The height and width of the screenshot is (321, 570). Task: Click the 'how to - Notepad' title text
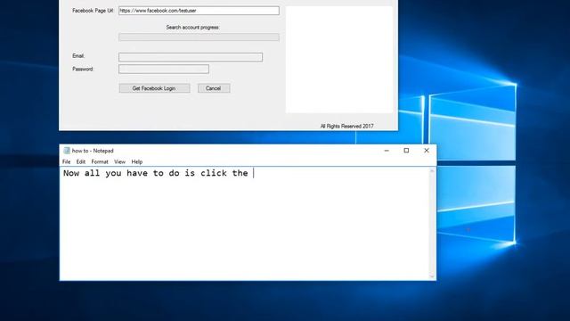point(93,151)
